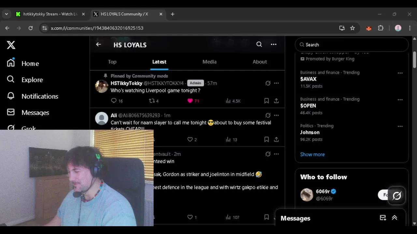Viewport: 417px width, 234px height.
Task: Click the floating Grok button
Action: click(x=396, y=195)
